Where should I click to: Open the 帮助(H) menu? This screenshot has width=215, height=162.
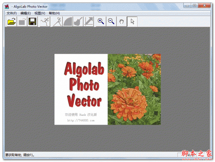pos(54,13)
